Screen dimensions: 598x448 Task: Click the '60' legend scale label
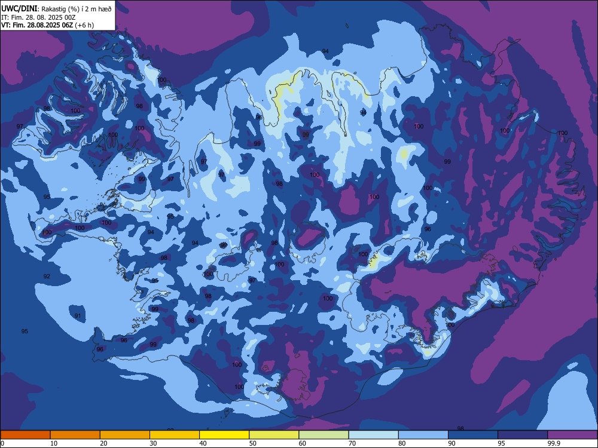pyautogui.click(x=303, y=443)
